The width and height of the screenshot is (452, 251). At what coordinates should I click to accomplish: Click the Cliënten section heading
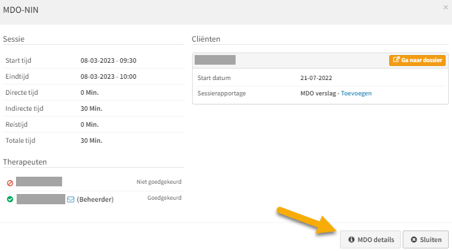tap(206, 39)
